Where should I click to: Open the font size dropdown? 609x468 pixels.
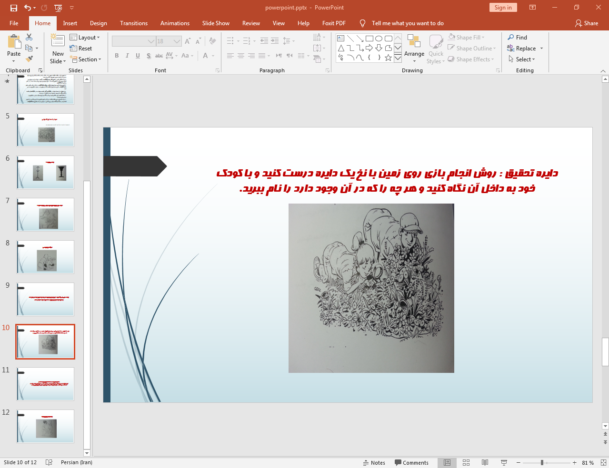point(177,41)
